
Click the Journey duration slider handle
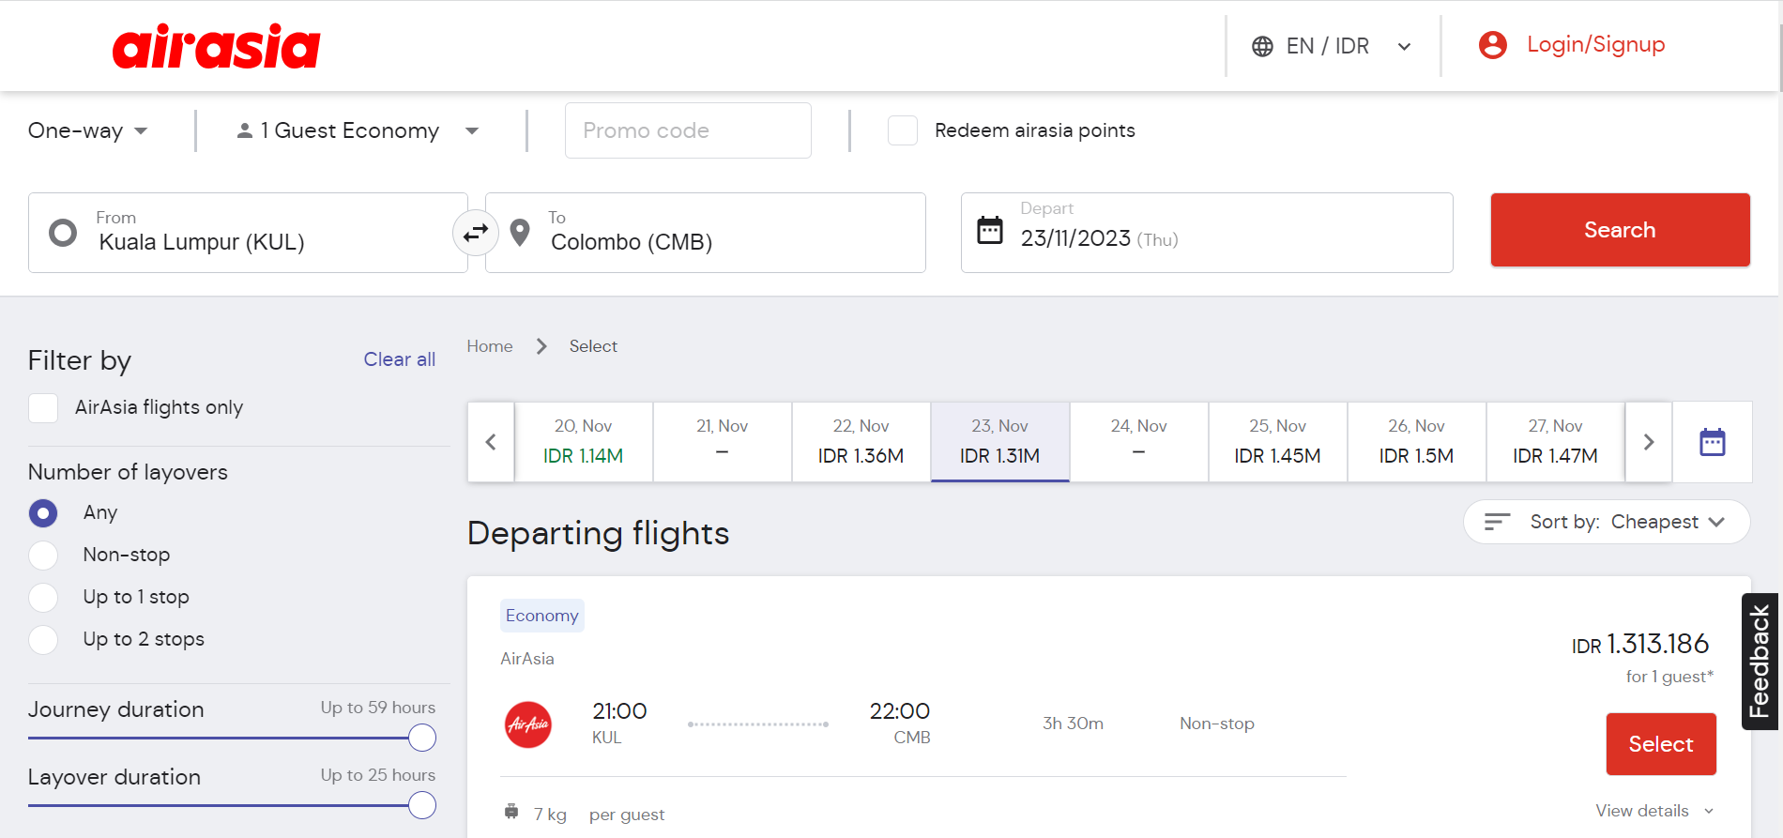click(422, 739)
